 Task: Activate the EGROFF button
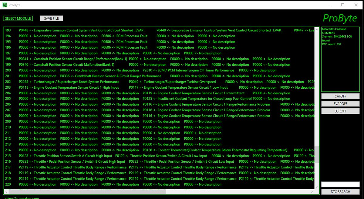340,111
